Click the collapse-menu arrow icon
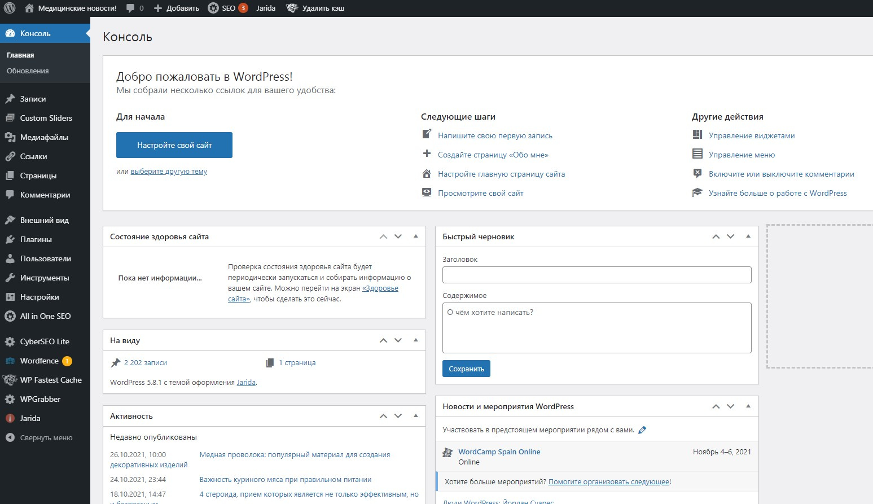Image resolution: width=873 pixels, height=504 pixels. tap(10, 437)
